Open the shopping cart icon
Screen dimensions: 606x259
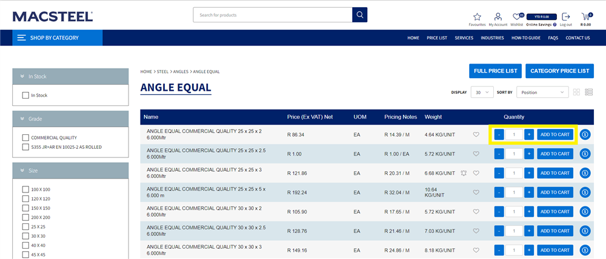coord(585,17)
